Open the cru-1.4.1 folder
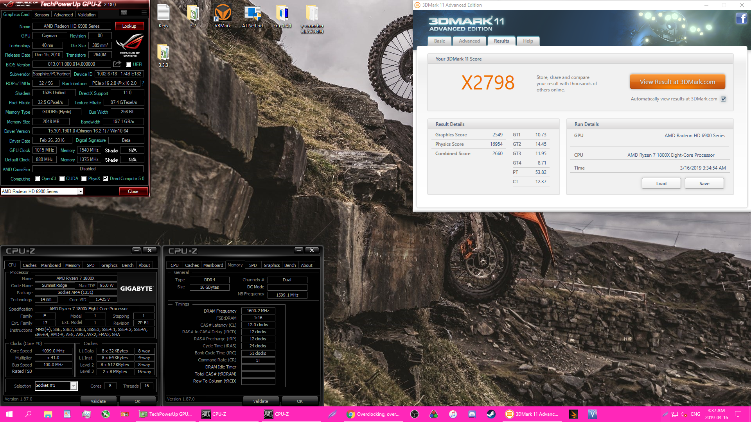The image size is (751, 422). [x=282, y=16]
